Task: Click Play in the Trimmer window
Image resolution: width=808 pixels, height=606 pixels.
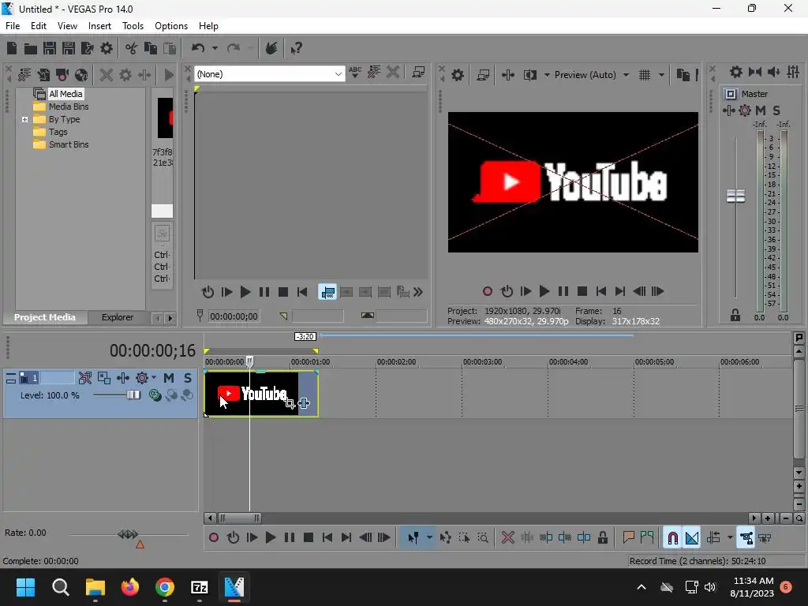Action: tap(245, 292)
